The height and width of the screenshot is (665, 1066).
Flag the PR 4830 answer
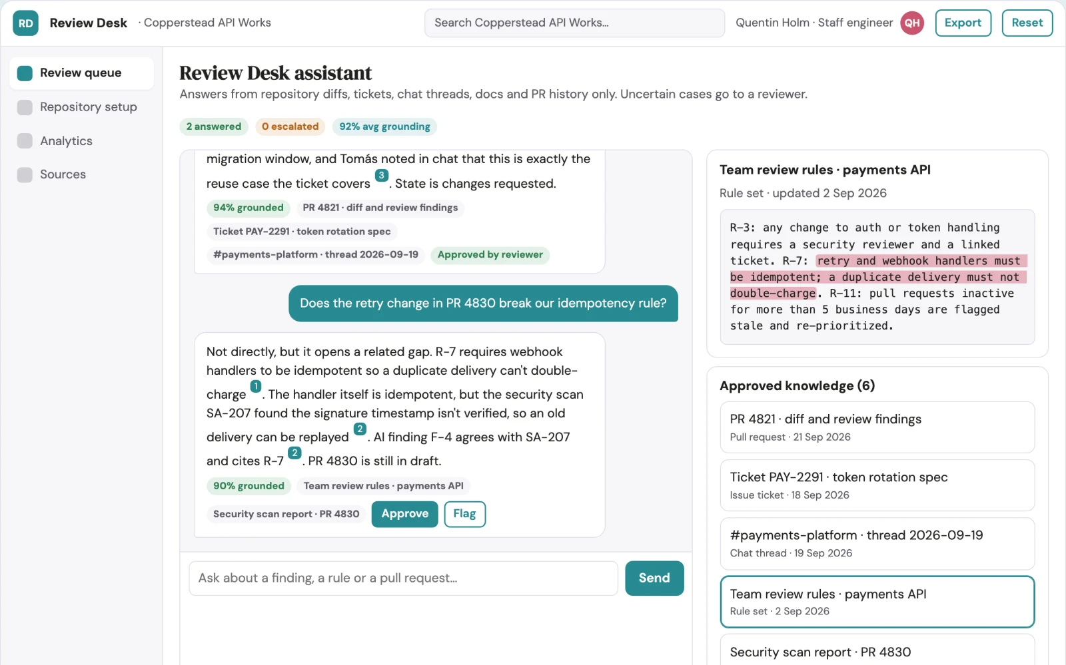464,514
